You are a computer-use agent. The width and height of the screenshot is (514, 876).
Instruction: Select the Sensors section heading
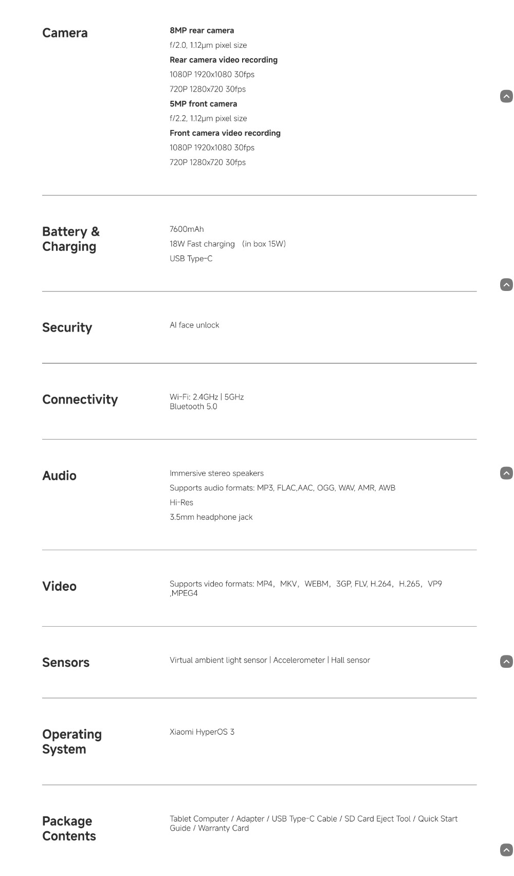pyautogui.click(x=66, y=662)
